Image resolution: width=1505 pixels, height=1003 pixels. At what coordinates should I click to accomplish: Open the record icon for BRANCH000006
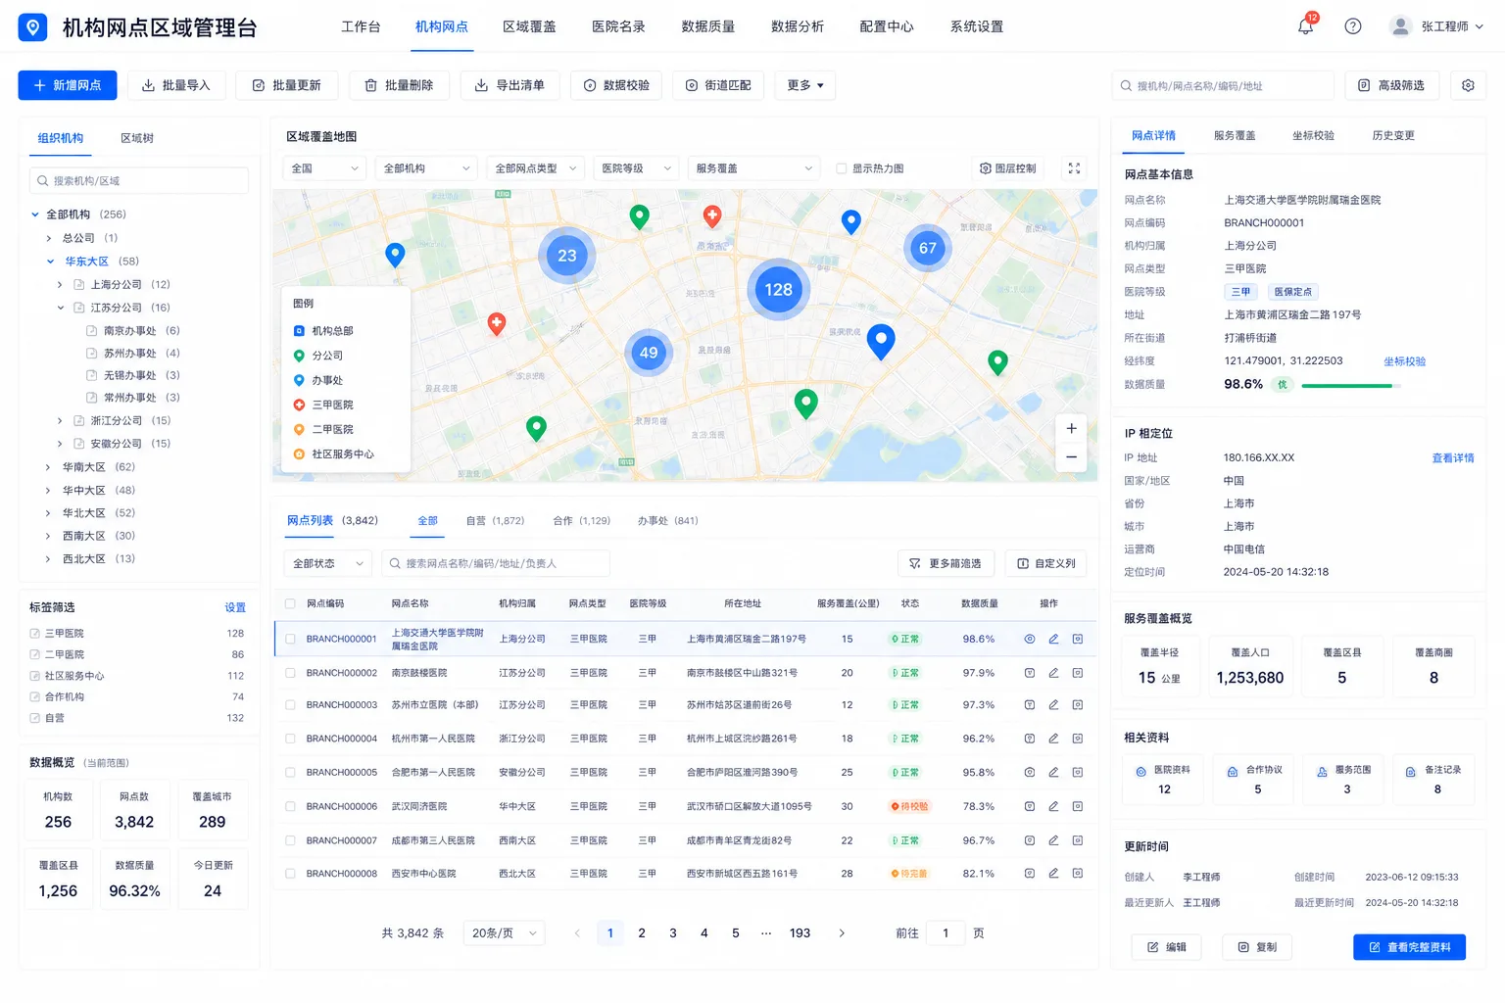point(1077,806)
